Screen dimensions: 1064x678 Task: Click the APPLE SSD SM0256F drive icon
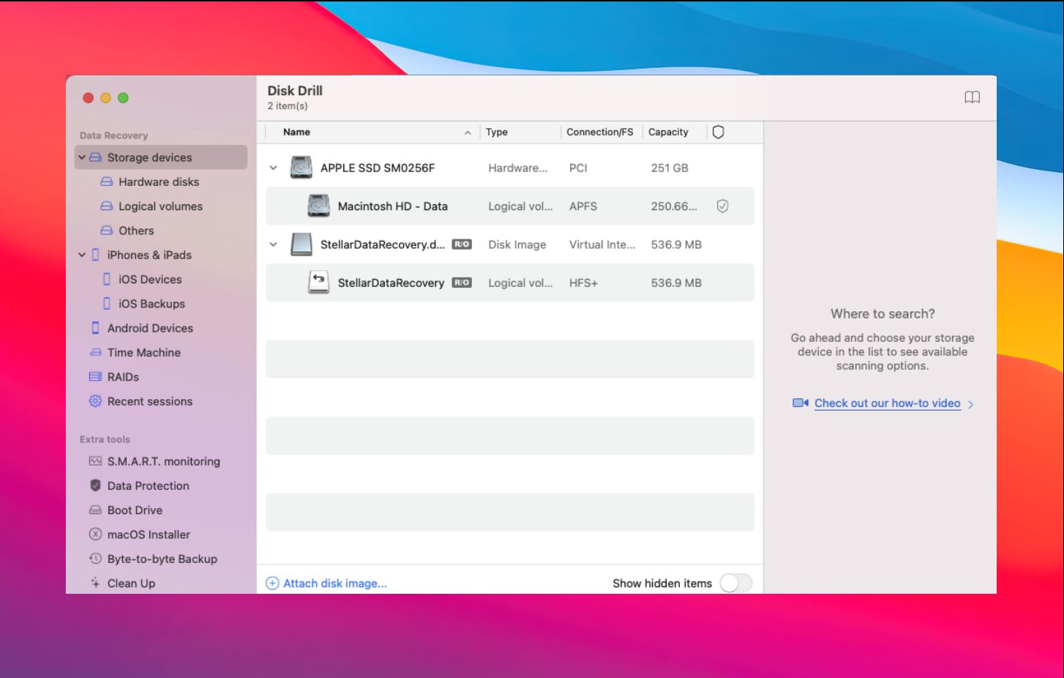point(301,168)
